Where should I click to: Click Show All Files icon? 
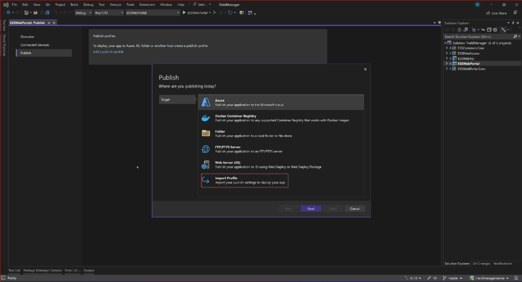[x=495, y=30]
